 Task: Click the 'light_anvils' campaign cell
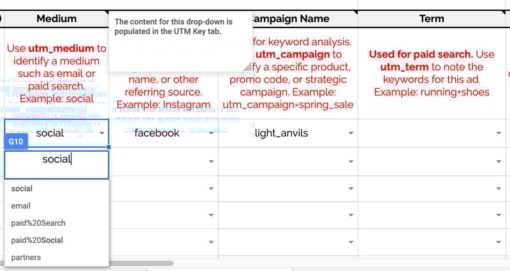tap(288, 133)
